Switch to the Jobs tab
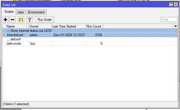Viewport: 180px width, 110px height. (x=21, y=12)
